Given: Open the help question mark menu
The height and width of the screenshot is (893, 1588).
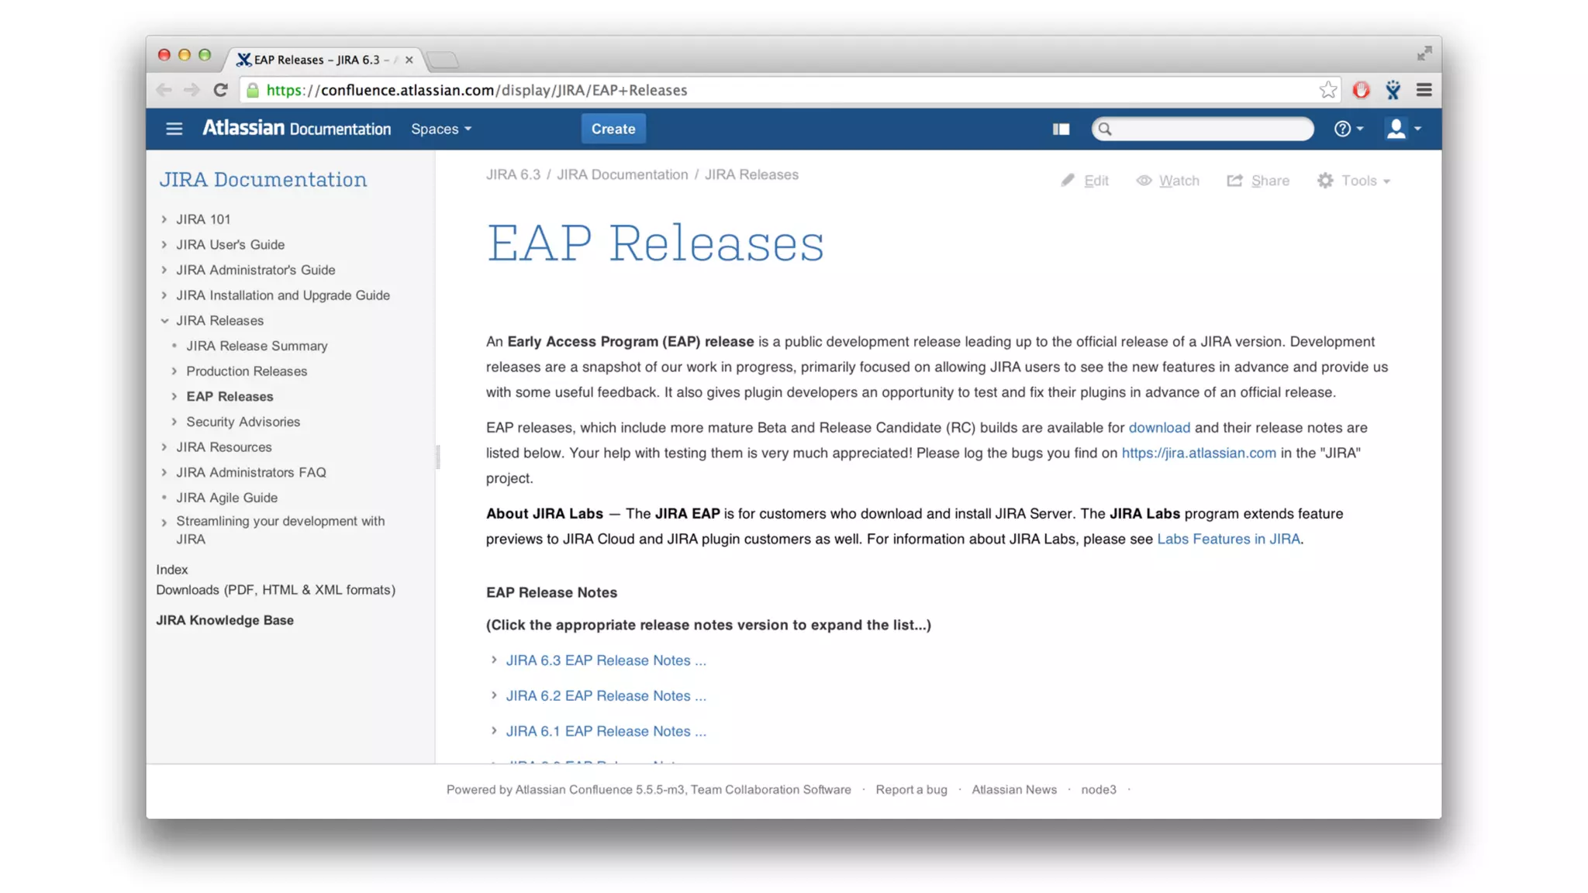Looking at the screenshot, I should coord(1347,129).
